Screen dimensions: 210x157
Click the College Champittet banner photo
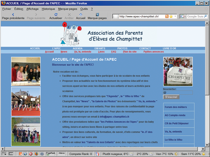pyautogui.click(x=178, y=72)
